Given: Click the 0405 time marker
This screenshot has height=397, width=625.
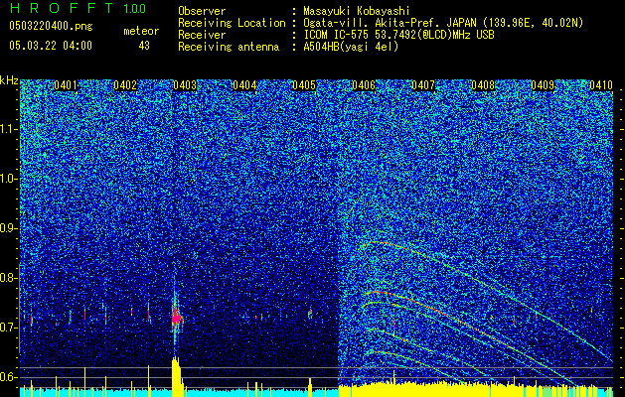Looking at the screenshot, I should point(304,85).
